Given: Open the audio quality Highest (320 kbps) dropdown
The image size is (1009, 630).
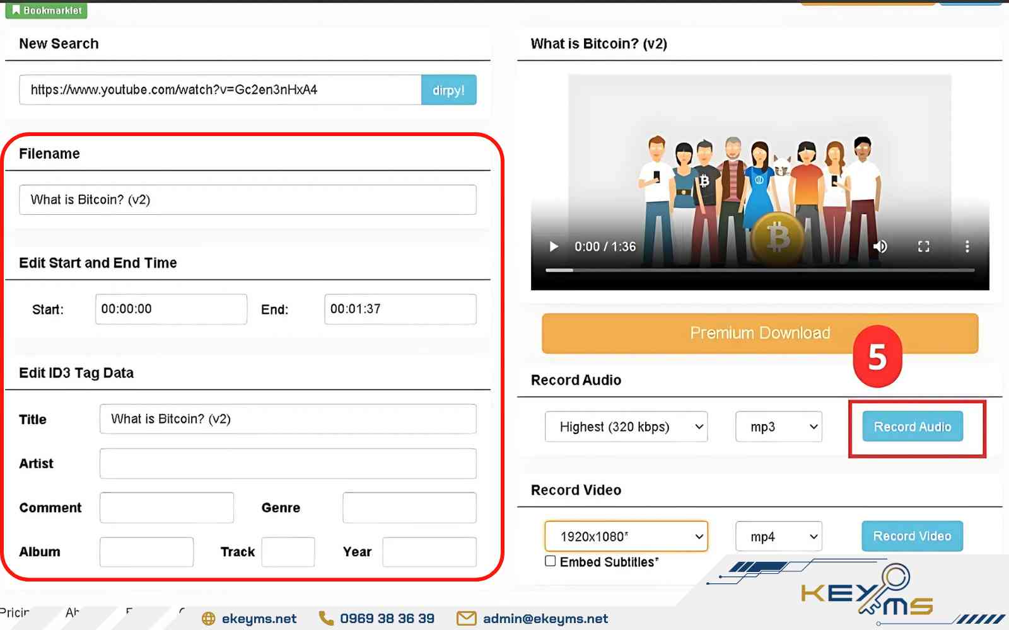Looking at the screenshot, I should (626, 427).
